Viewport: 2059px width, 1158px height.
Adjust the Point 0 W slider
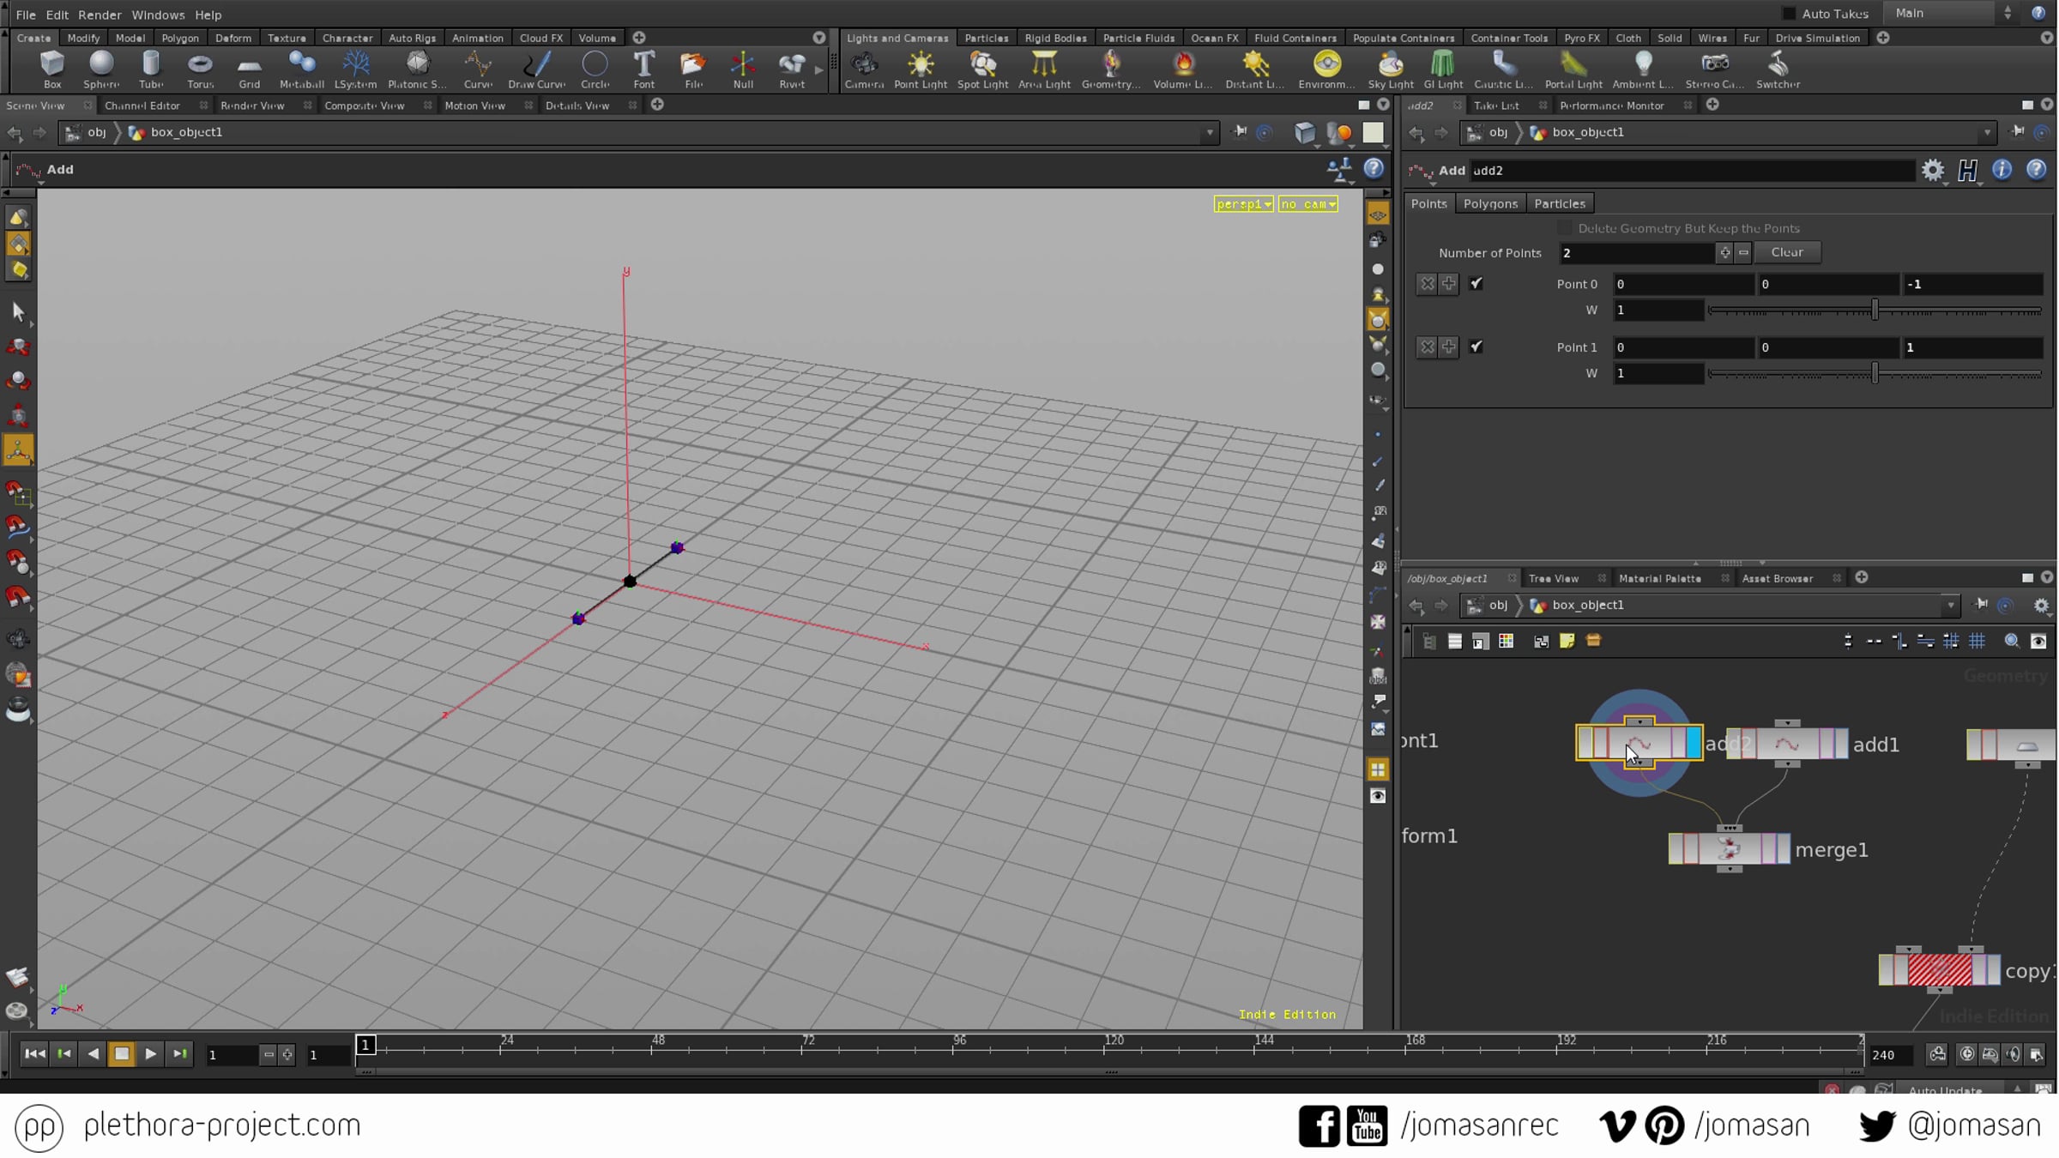coord(1875,311)
